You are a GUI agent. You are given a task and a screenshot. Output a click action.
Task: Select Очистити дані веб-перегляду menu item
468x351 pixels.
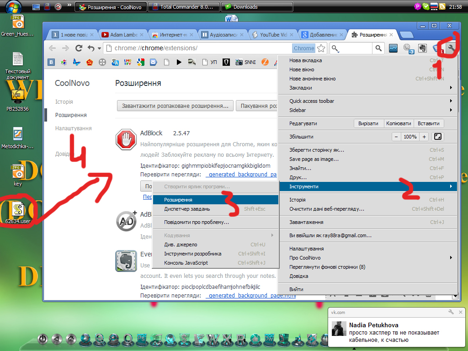click(x=368, y=209)
